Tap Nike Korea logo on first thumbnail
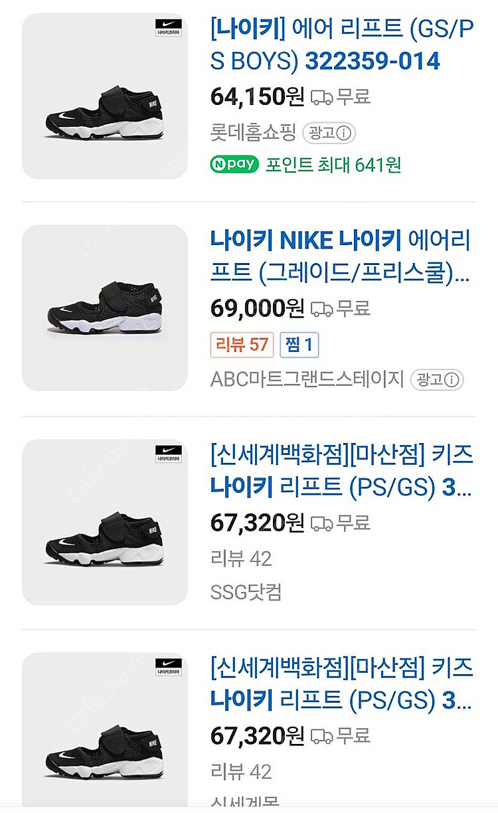 click(169, 27)
